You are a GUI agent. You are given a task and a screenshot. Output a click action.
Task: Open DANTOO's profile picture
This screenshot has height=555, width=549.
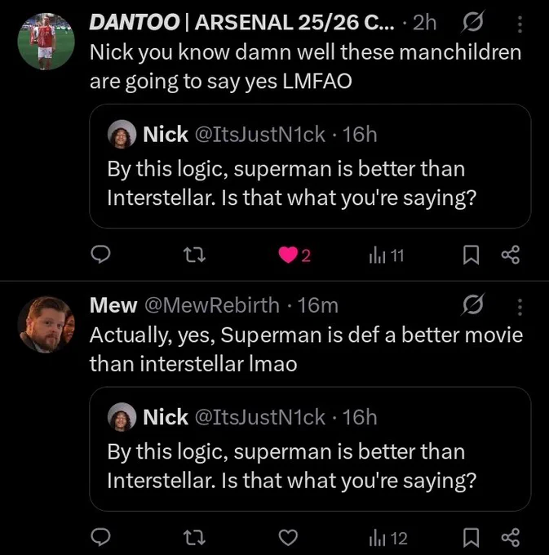coord(46,42)
